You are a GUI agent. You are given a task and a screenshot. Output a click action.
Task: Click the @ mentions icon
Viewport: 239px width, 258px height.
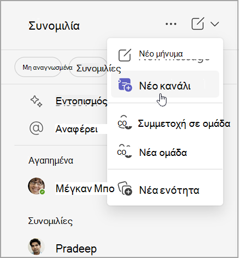point(36,128)
